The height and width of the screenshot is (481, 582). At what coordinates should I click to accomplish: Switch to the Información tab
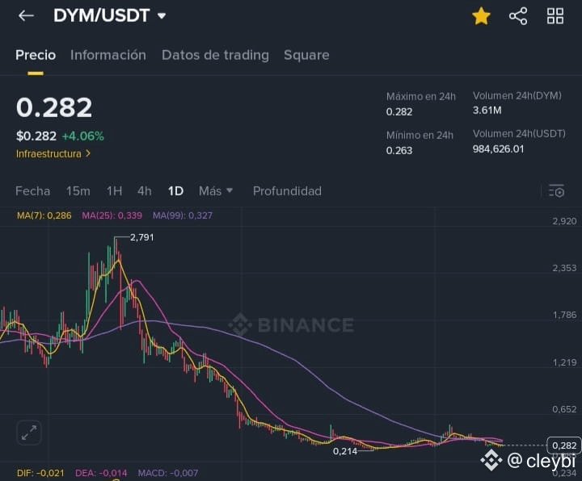point(108,55)
